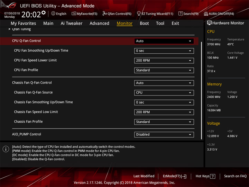Click the globe language icon
The height and width of the screenshot is (187, 249).
click(x=53, y=14)
